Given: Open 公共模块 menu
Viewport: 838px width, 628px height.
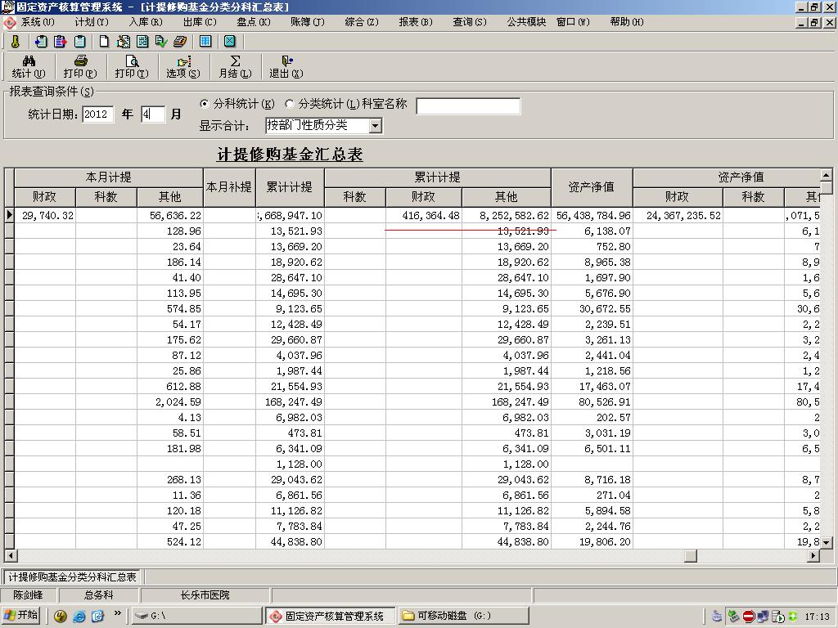Looking at the screenshot, I should point(526,22).
